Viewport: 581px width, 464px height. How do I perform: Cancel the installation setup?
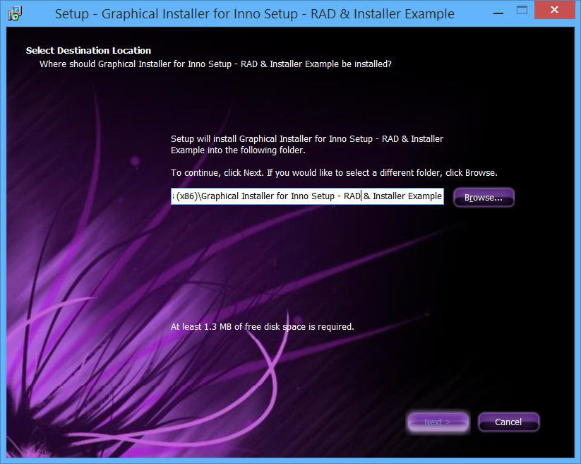[x=508, y=422]
